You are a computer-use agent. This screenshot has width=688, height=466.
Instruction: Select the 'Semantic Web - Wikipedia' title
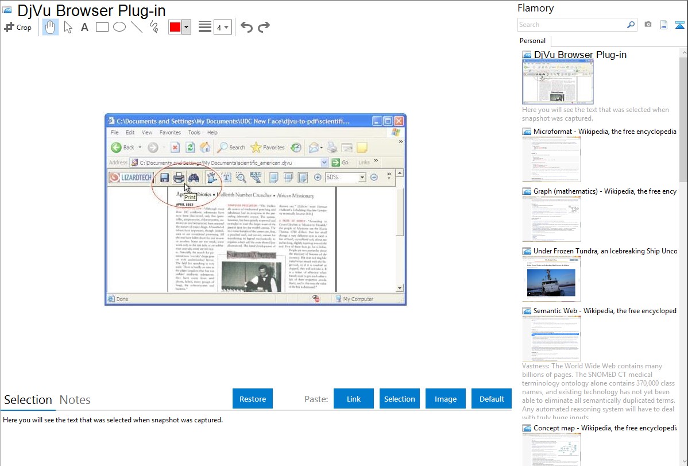click(605, 310)
